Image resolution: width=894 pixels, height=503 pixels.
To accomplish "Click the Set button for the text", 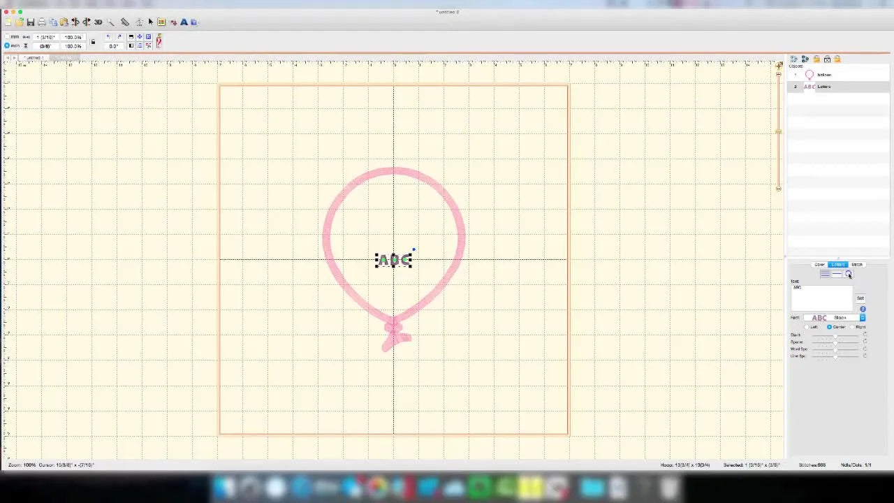I will pos(860,298).
